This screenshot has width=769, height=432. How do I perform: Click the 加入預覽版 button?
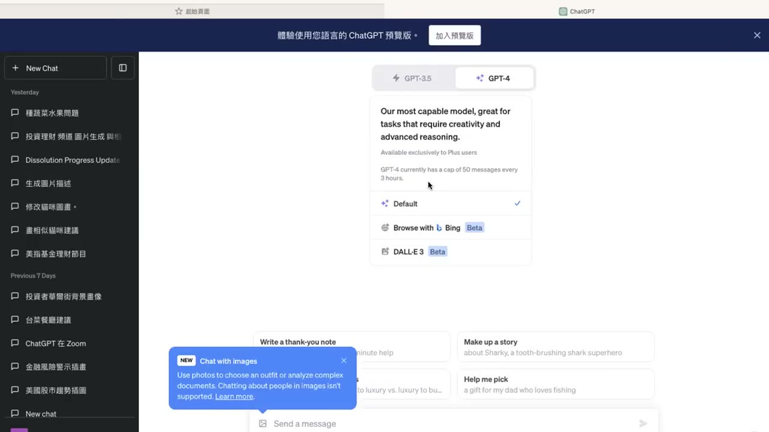(455, 35)
